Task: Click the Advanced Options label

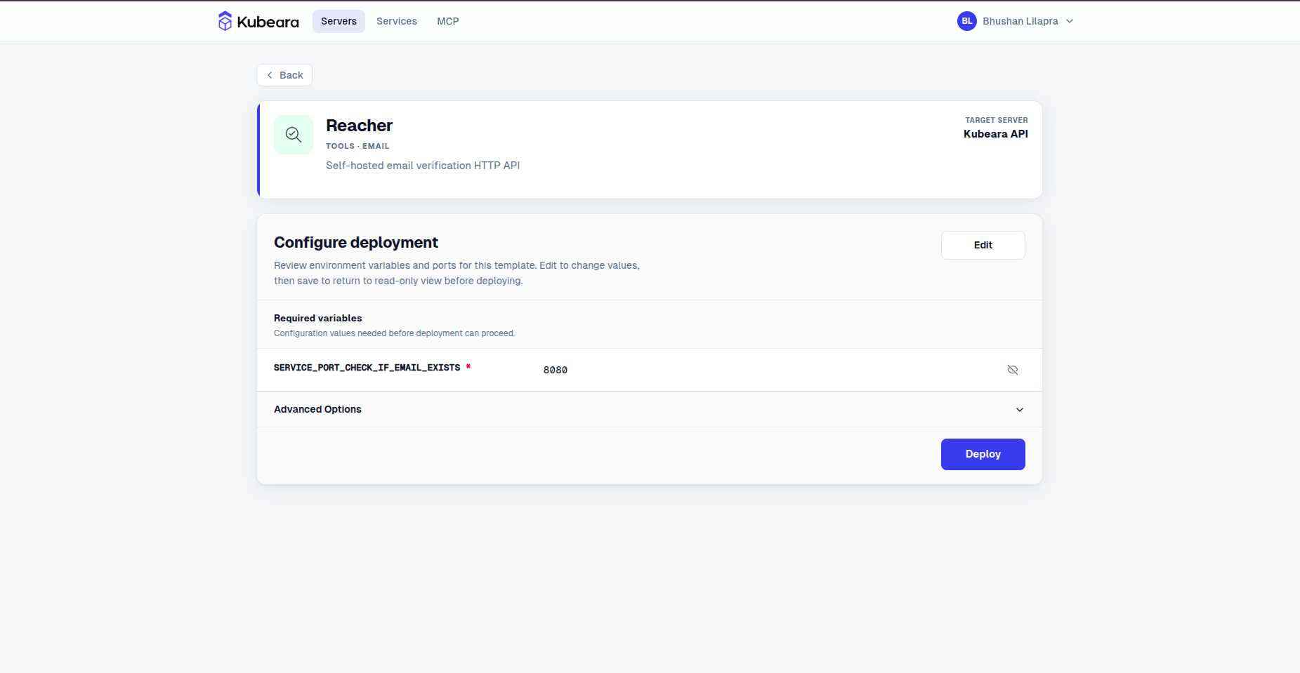Action: pyautogui.click(x=317, y=409)
